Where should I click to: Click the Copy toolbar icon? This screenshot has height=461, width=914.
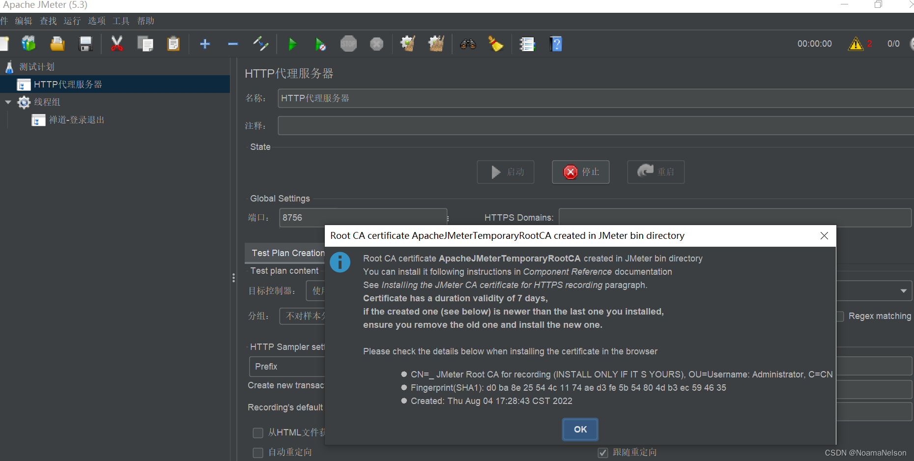145,44
